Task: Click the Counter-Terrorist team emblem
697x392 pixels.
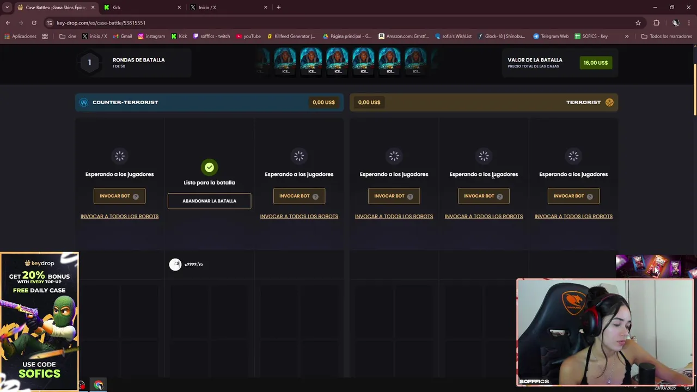Action: click(x=84, y=102)
